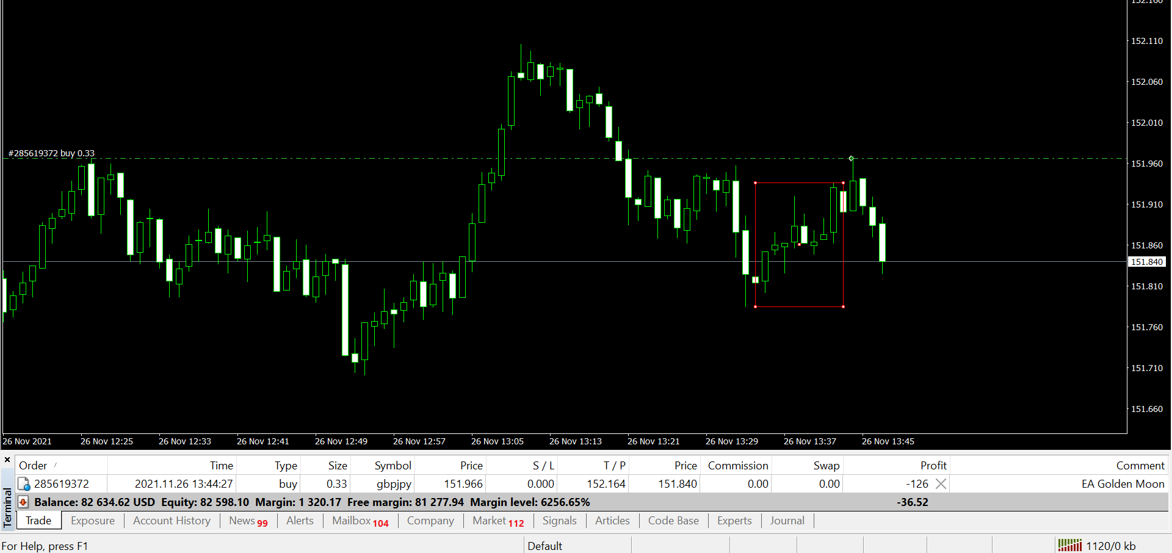Click the green trade entry marker on chart
1172x553 pixels.
[x=851, y=159]
